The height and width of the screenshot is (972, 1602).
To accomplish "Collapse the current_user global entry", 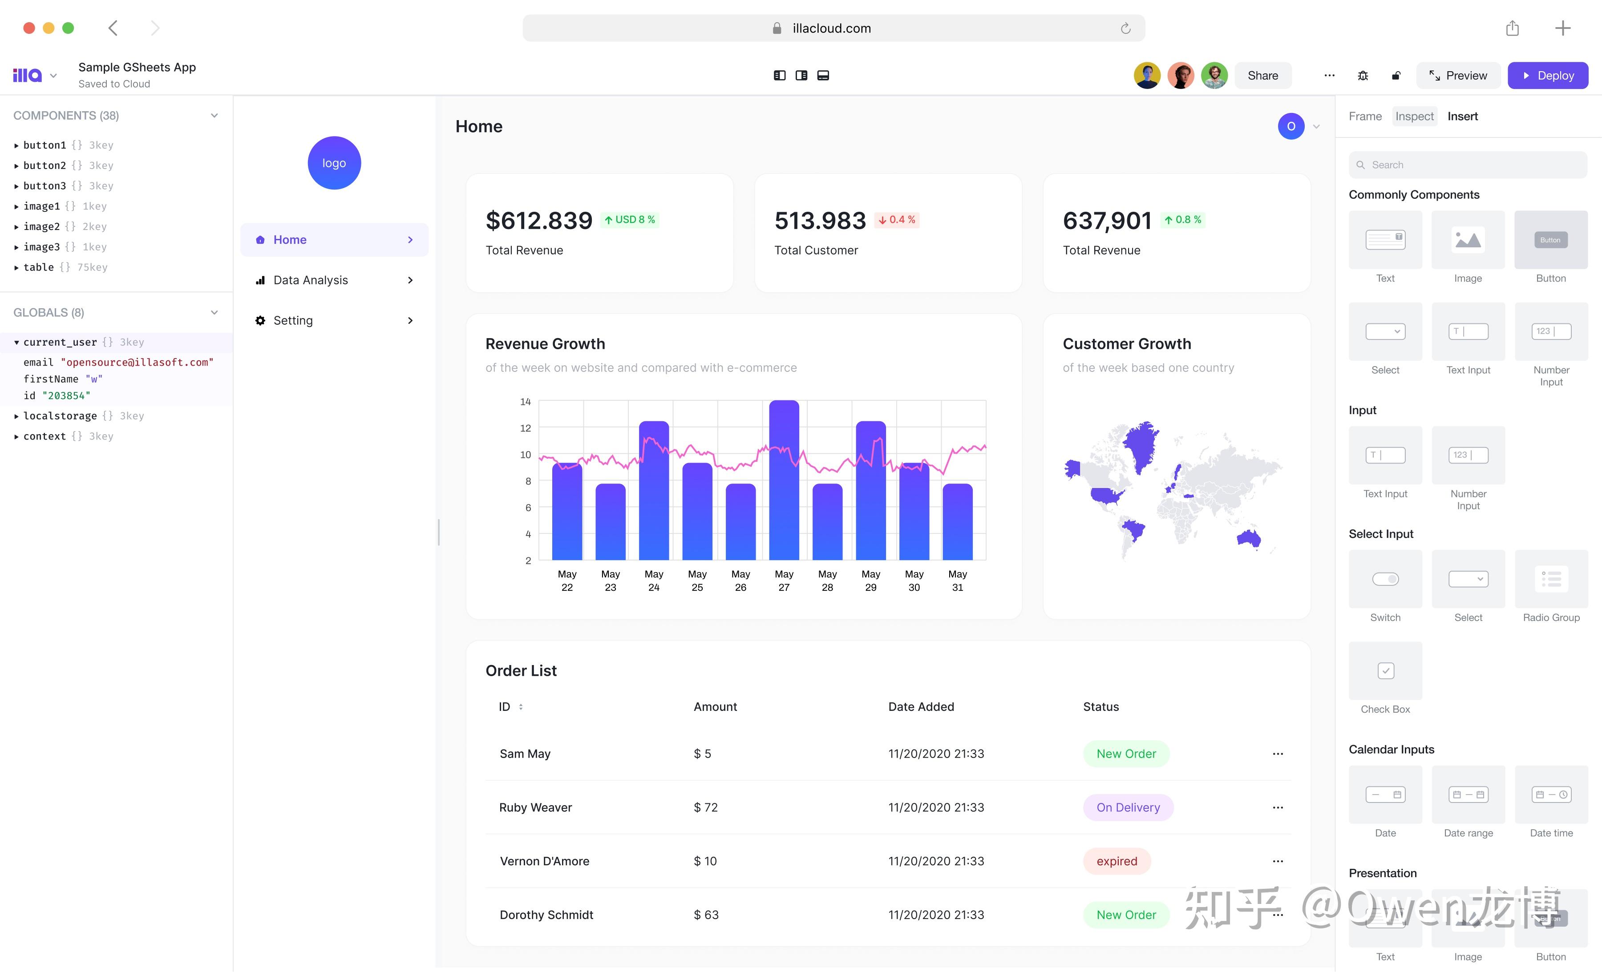I will point(16,342).
